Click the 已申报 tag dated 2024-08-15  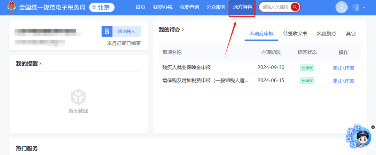[307, 81]
